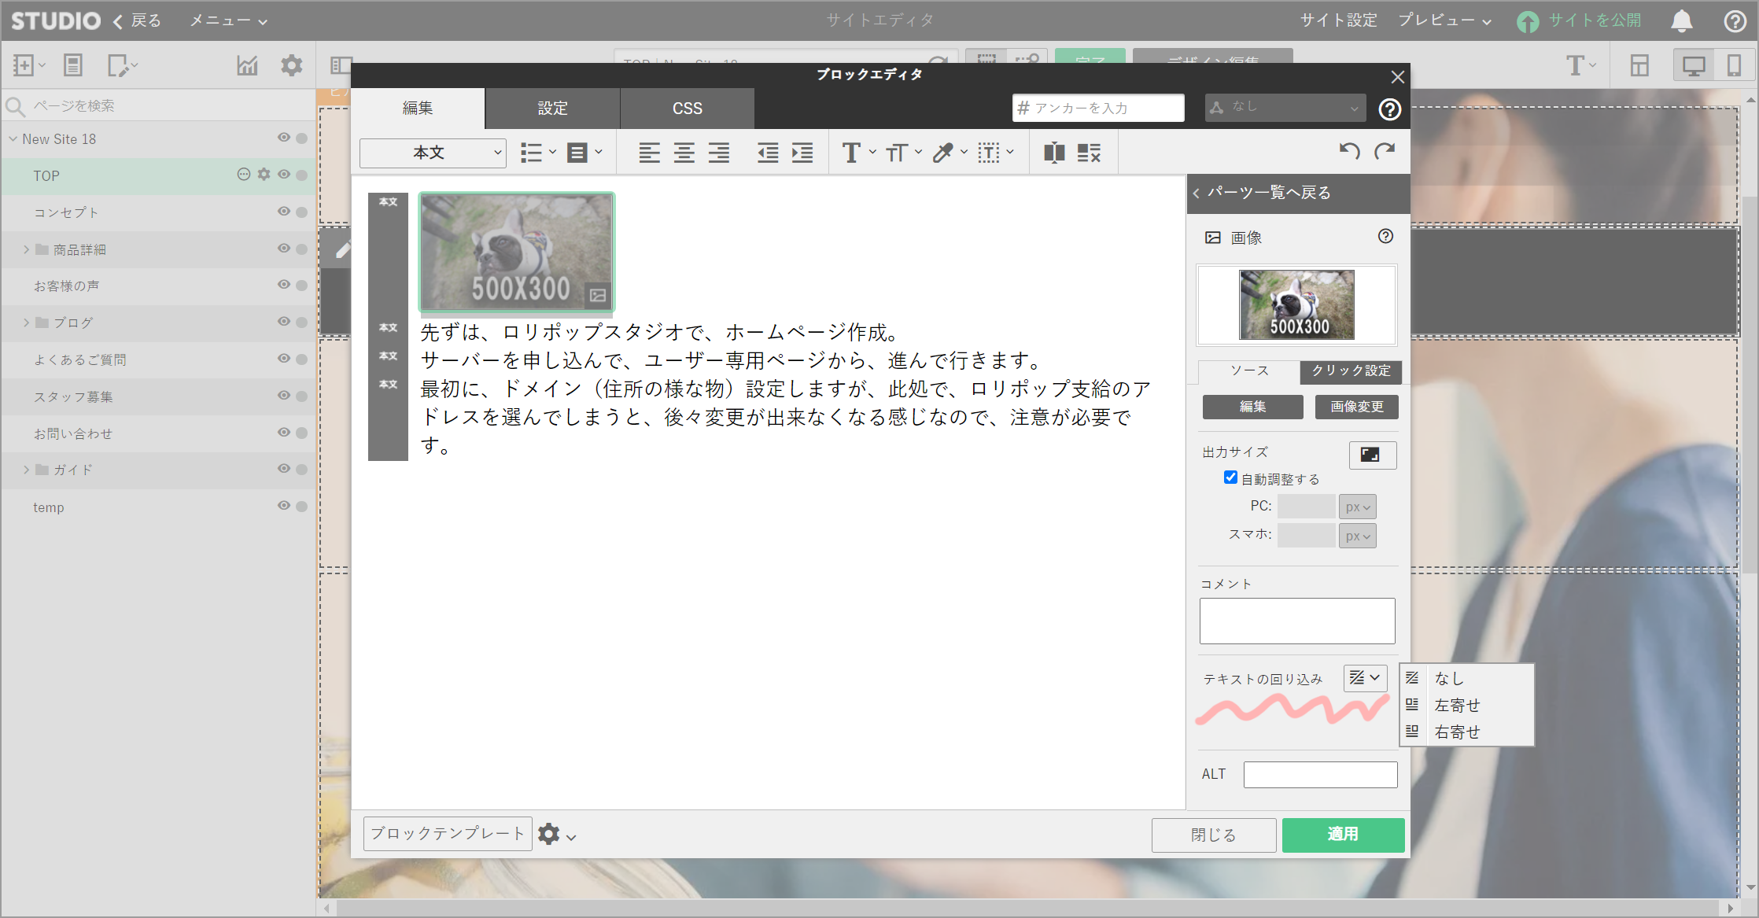1759x918 pixels.
Task: Click the ALT text input field
Action: [1319, 774]
